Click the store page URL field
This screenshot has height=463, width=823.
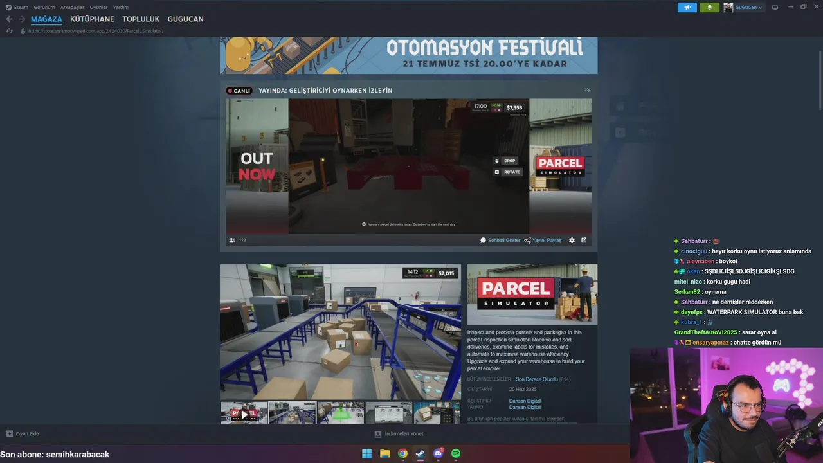click(96, 31)
